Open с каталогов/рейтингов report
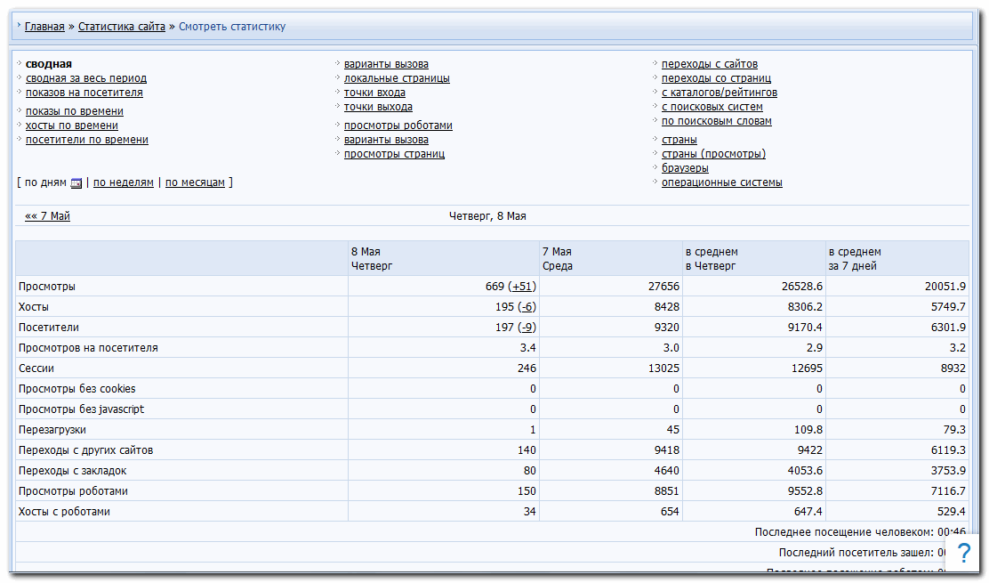This screenshot has width=989, height=583. [x=719, y=93]
